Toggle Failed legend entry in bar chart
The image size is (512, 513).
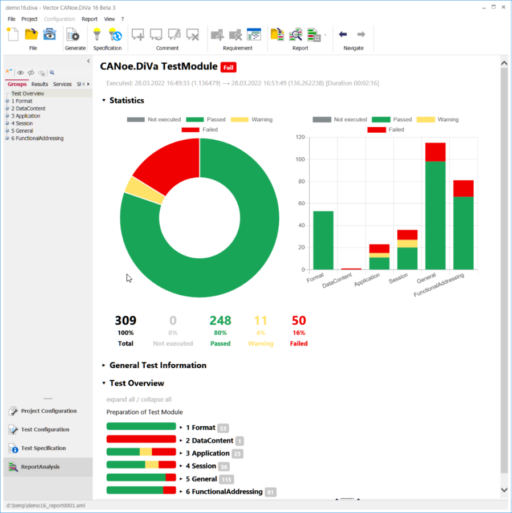click(386, 129)
